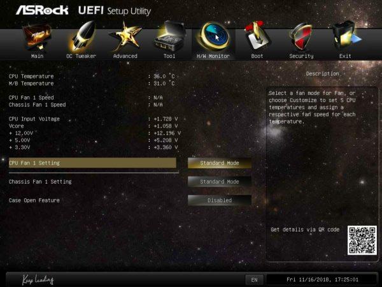Switch to the Security tab label
This screenshot has height=287, width=382.
301,56
